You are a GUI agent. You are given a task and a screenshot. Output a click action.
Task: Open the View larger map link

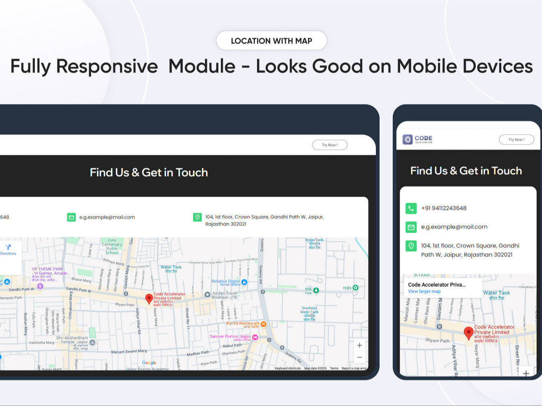[424, 291]
